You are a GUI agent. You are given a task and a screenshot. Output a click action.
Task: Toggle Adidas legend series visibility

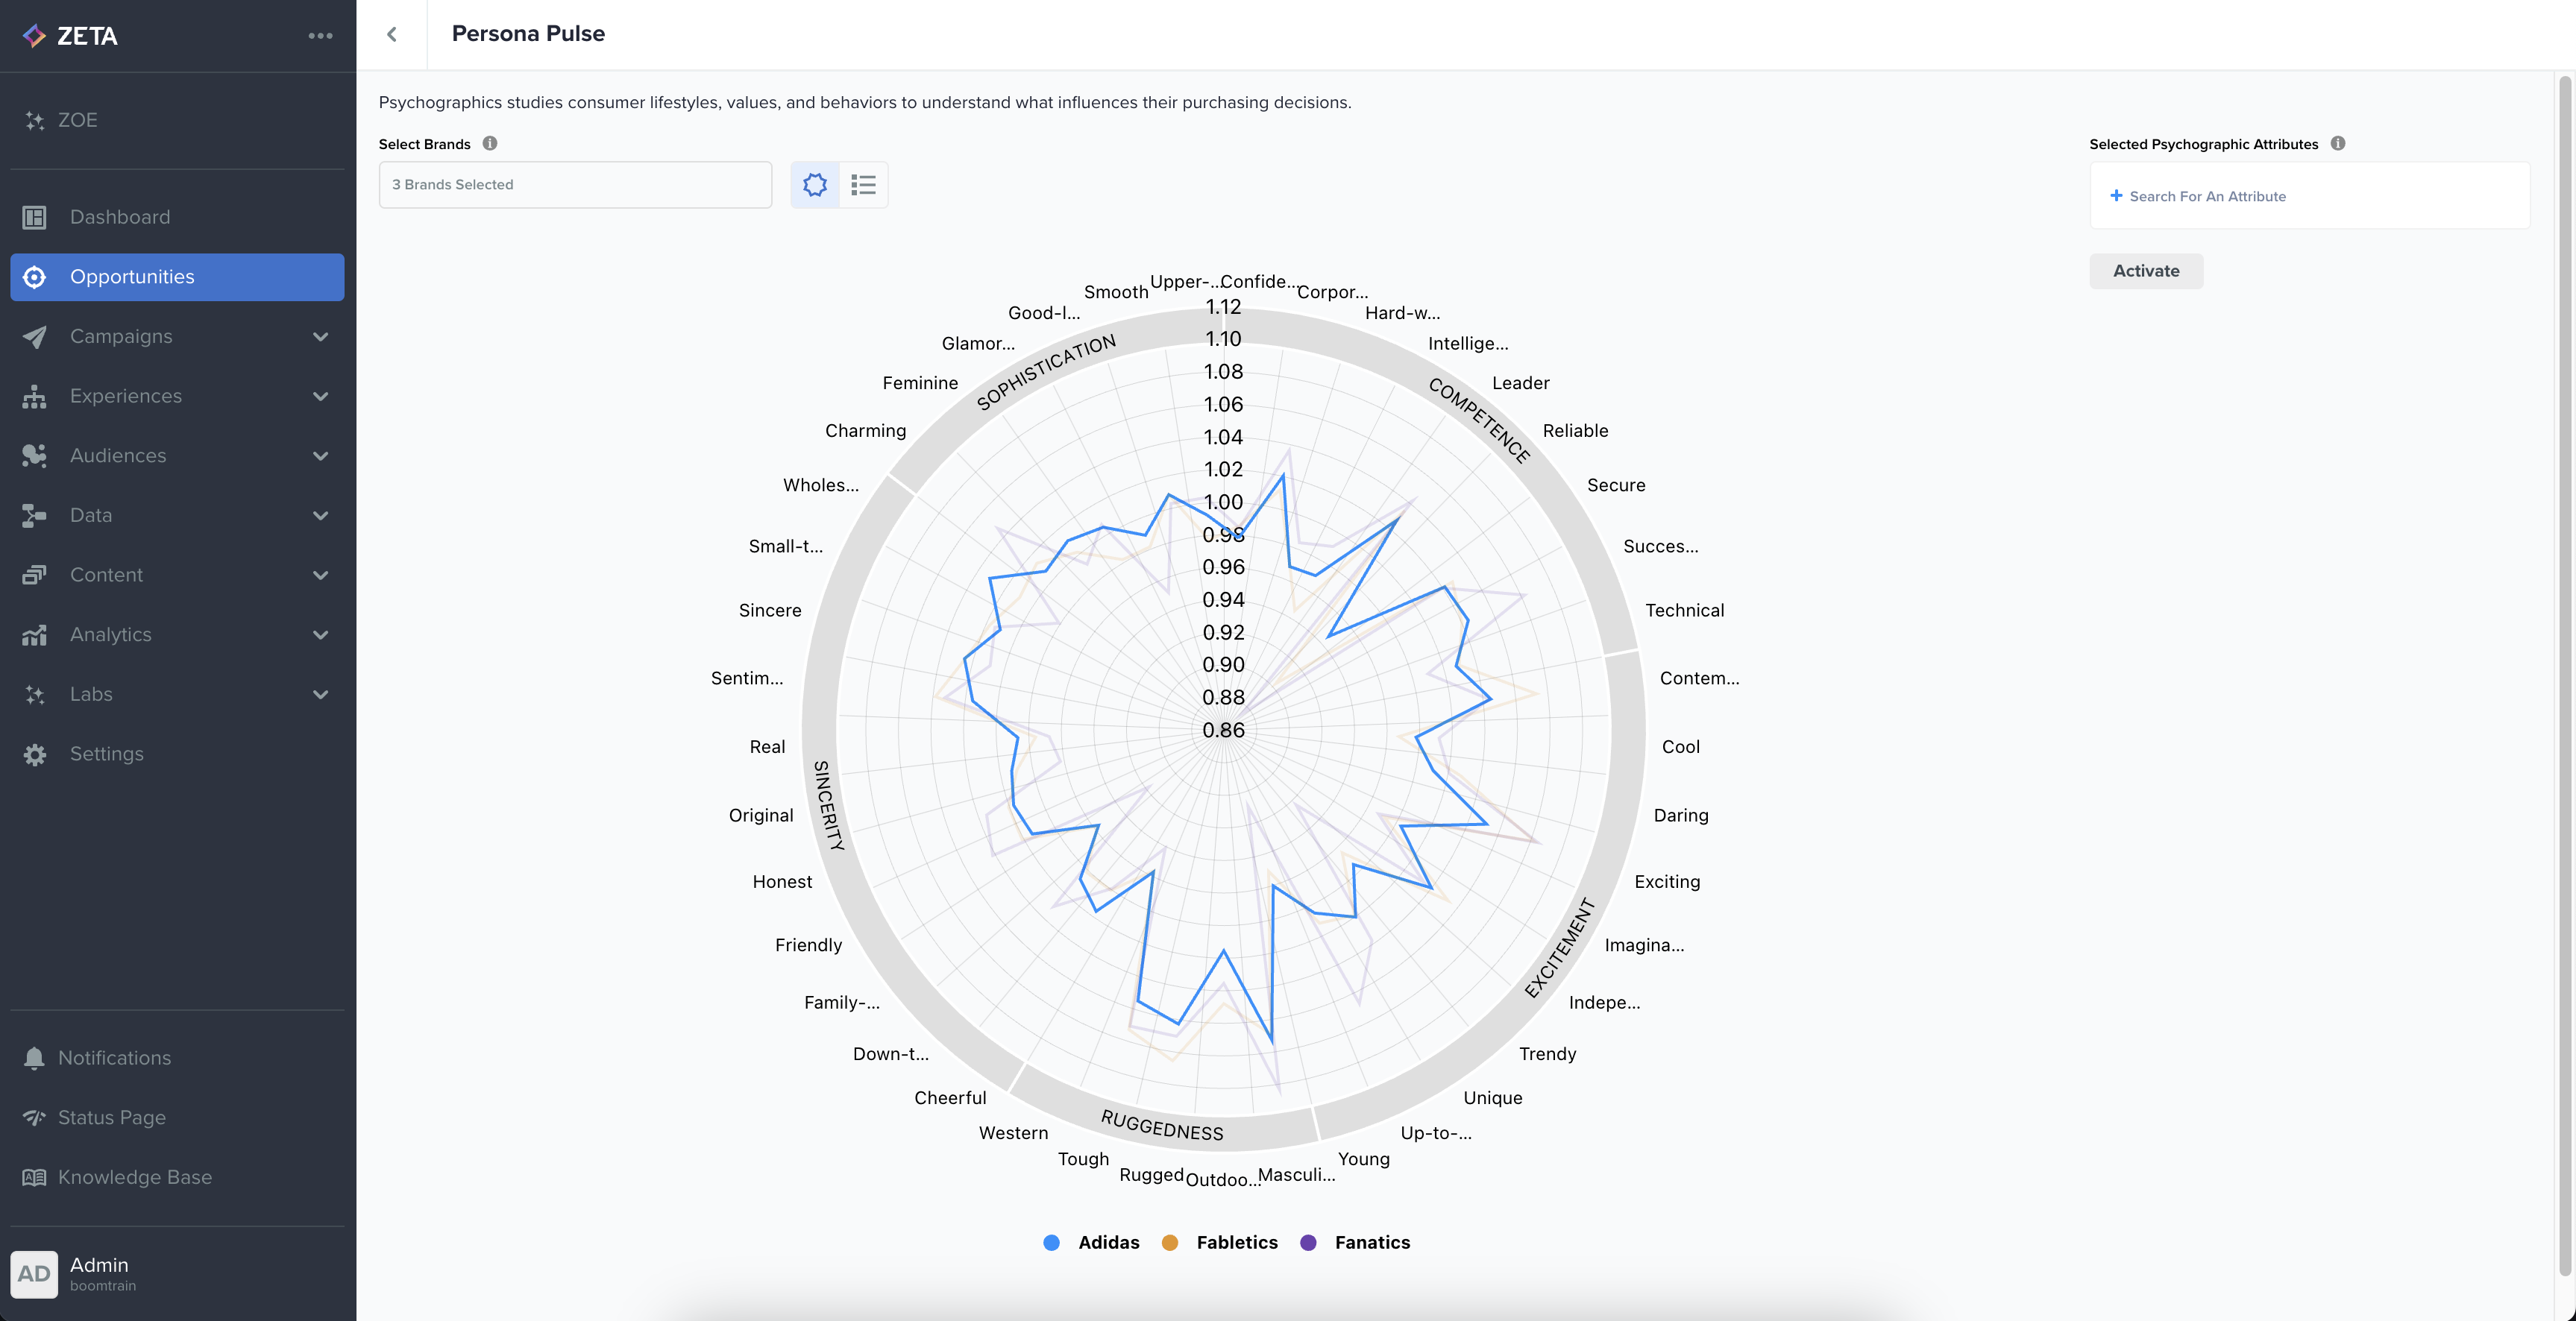tap(1108, 1242)
